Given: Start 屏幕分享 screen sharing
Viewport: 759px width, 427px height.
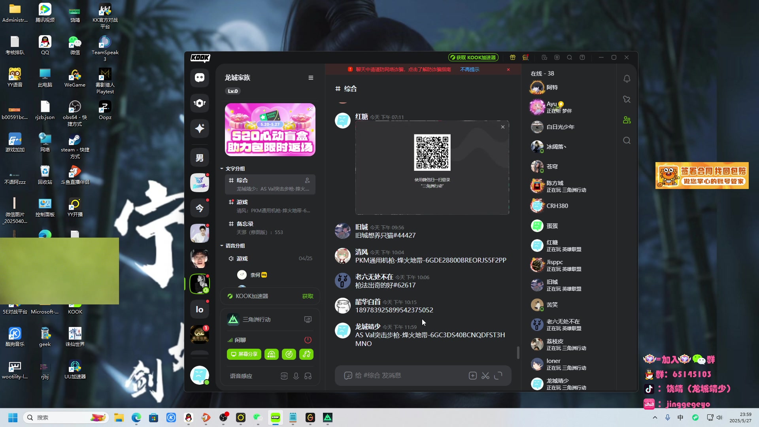Looking at the screenshot, I should tap(244, 354).
